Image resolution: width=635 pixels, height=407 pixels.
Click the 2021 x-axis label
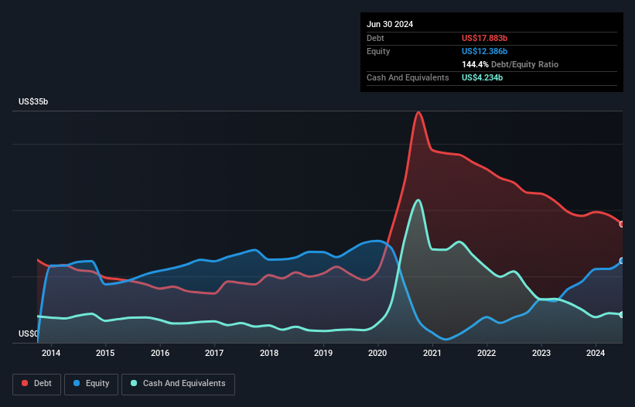432,353
